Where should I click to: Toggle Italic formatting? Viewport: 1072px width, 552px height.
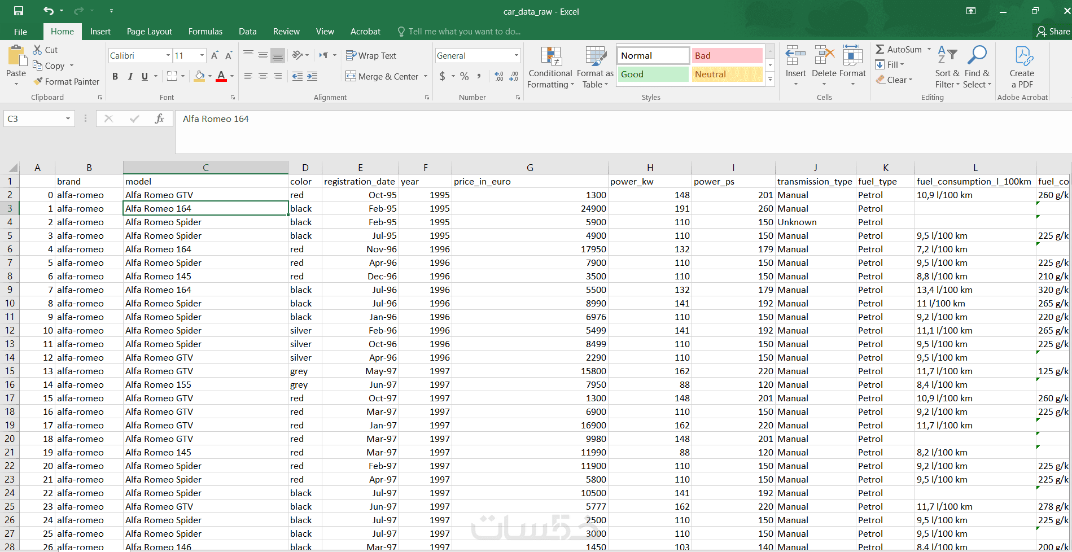click(130, 76)
